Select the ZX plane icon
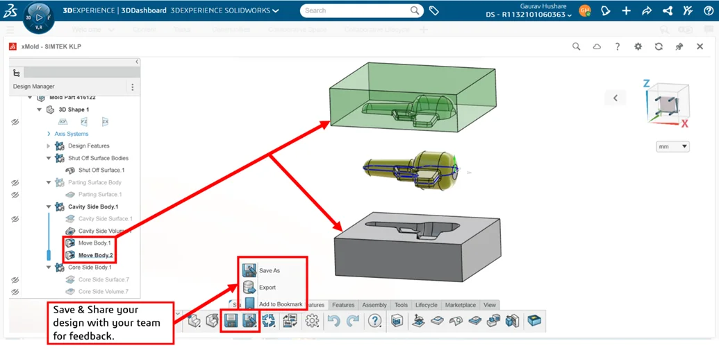The height and width of the screenshot is (350, 719). click(105, 122)
